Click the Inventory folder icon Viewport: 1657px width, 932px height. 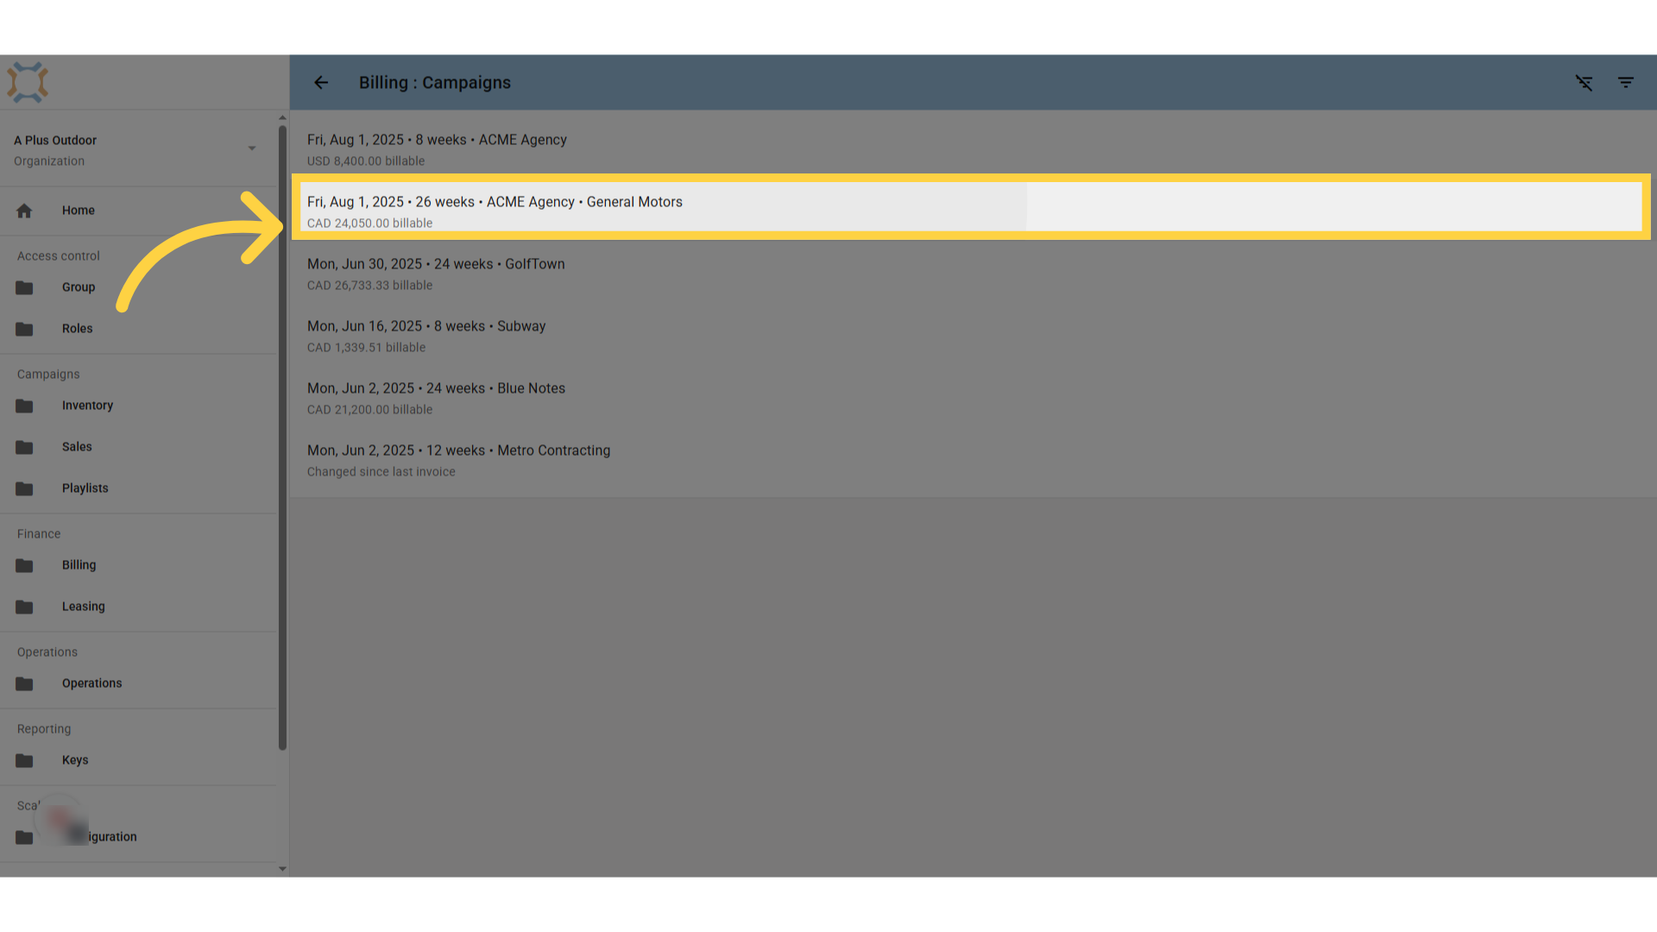tap(24, 406)
